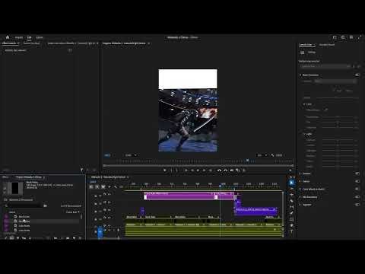The height and width of the screenshot is (274, 365).
Task: Collapse the Color subsection in Lumetri
Action: point(304,104)
